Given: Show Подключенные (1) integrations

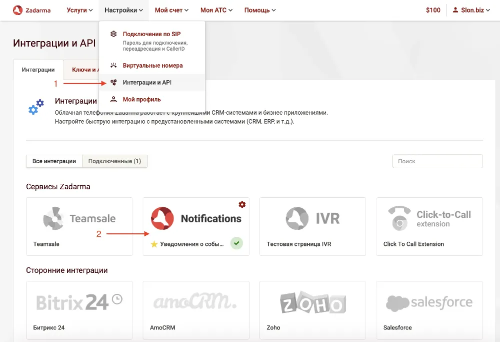Looking at the screenshot, I should 114,161.
